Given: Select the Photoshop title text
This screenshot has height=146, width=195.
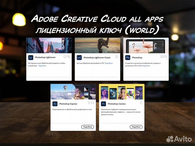Looking at the screenshot, I should click(137, 58).
